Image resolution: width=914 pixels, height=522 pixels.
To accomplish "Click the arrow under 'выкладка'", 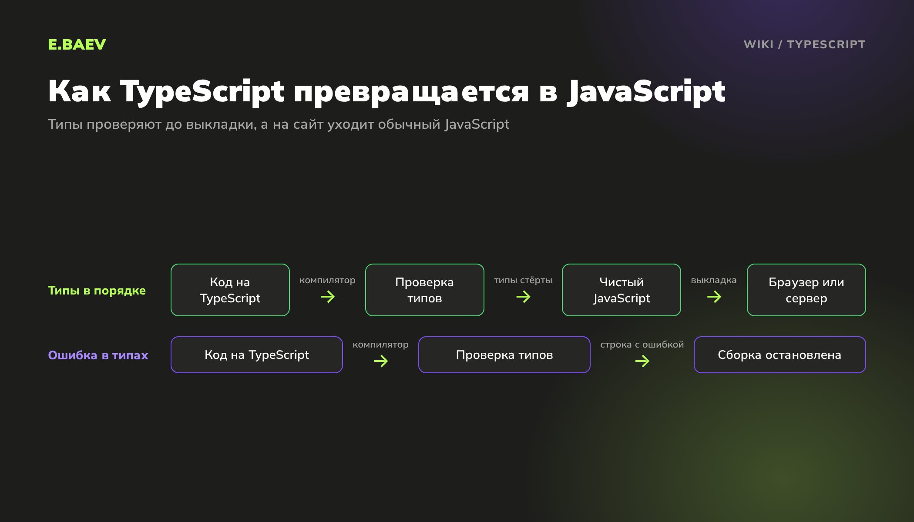I will tap(714, 297).
